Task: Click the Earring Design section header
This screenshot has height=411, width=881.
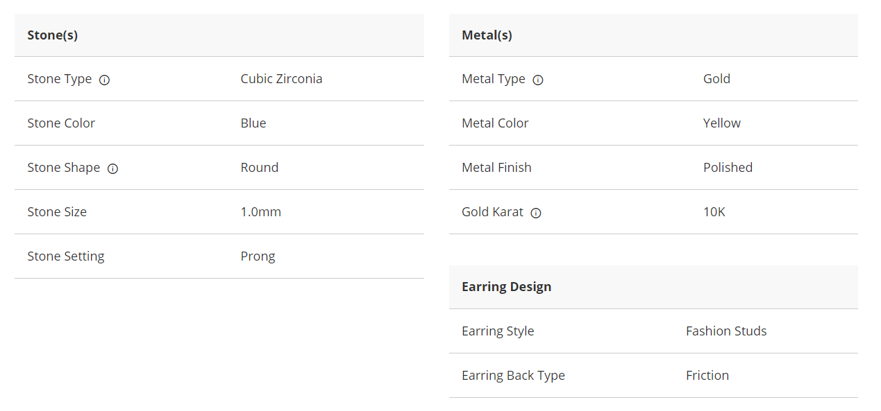Action: click(x=506, y=286)
